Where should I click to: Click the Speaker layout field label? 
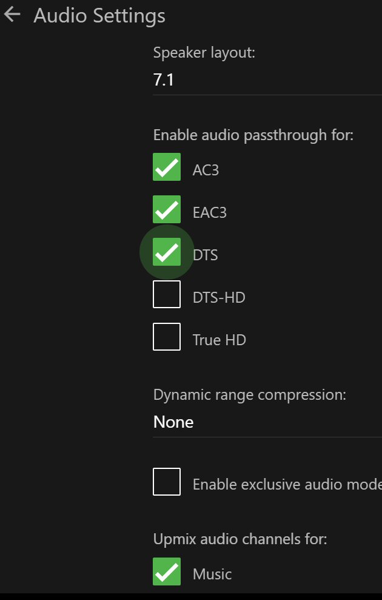coord(204,53)
